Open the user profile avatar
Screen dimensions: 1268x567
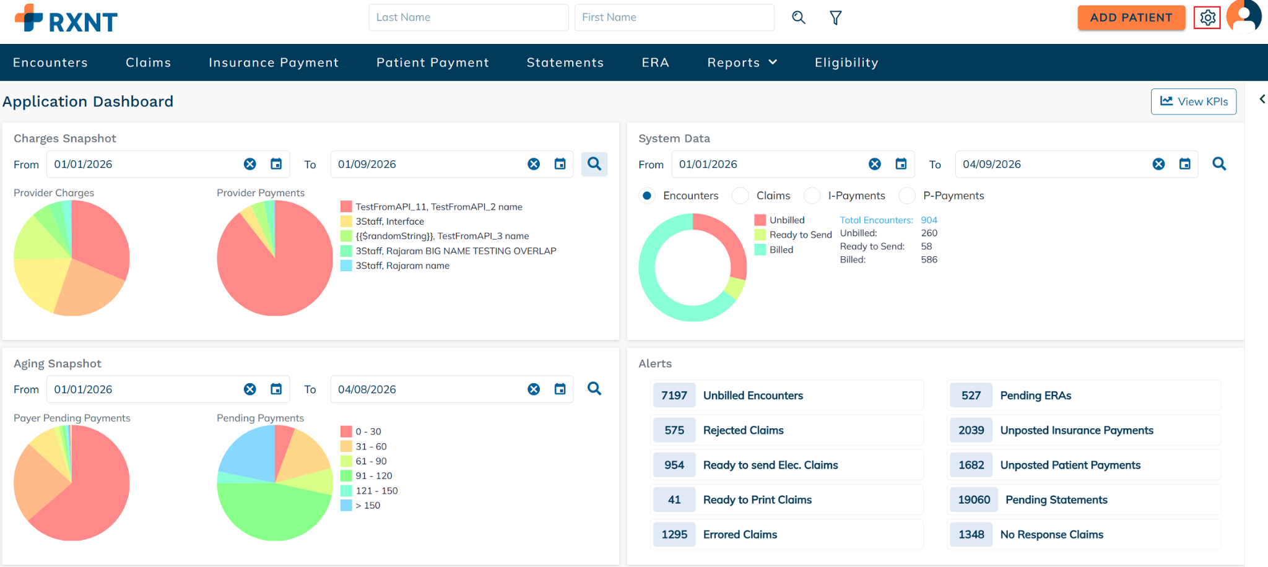pos(1244,16)
